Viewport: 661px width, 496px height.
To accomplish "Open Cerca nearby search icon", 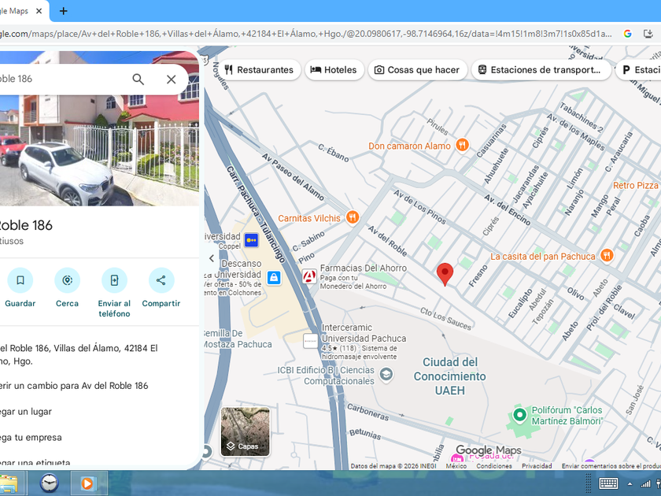I will (x=68, y=280).
